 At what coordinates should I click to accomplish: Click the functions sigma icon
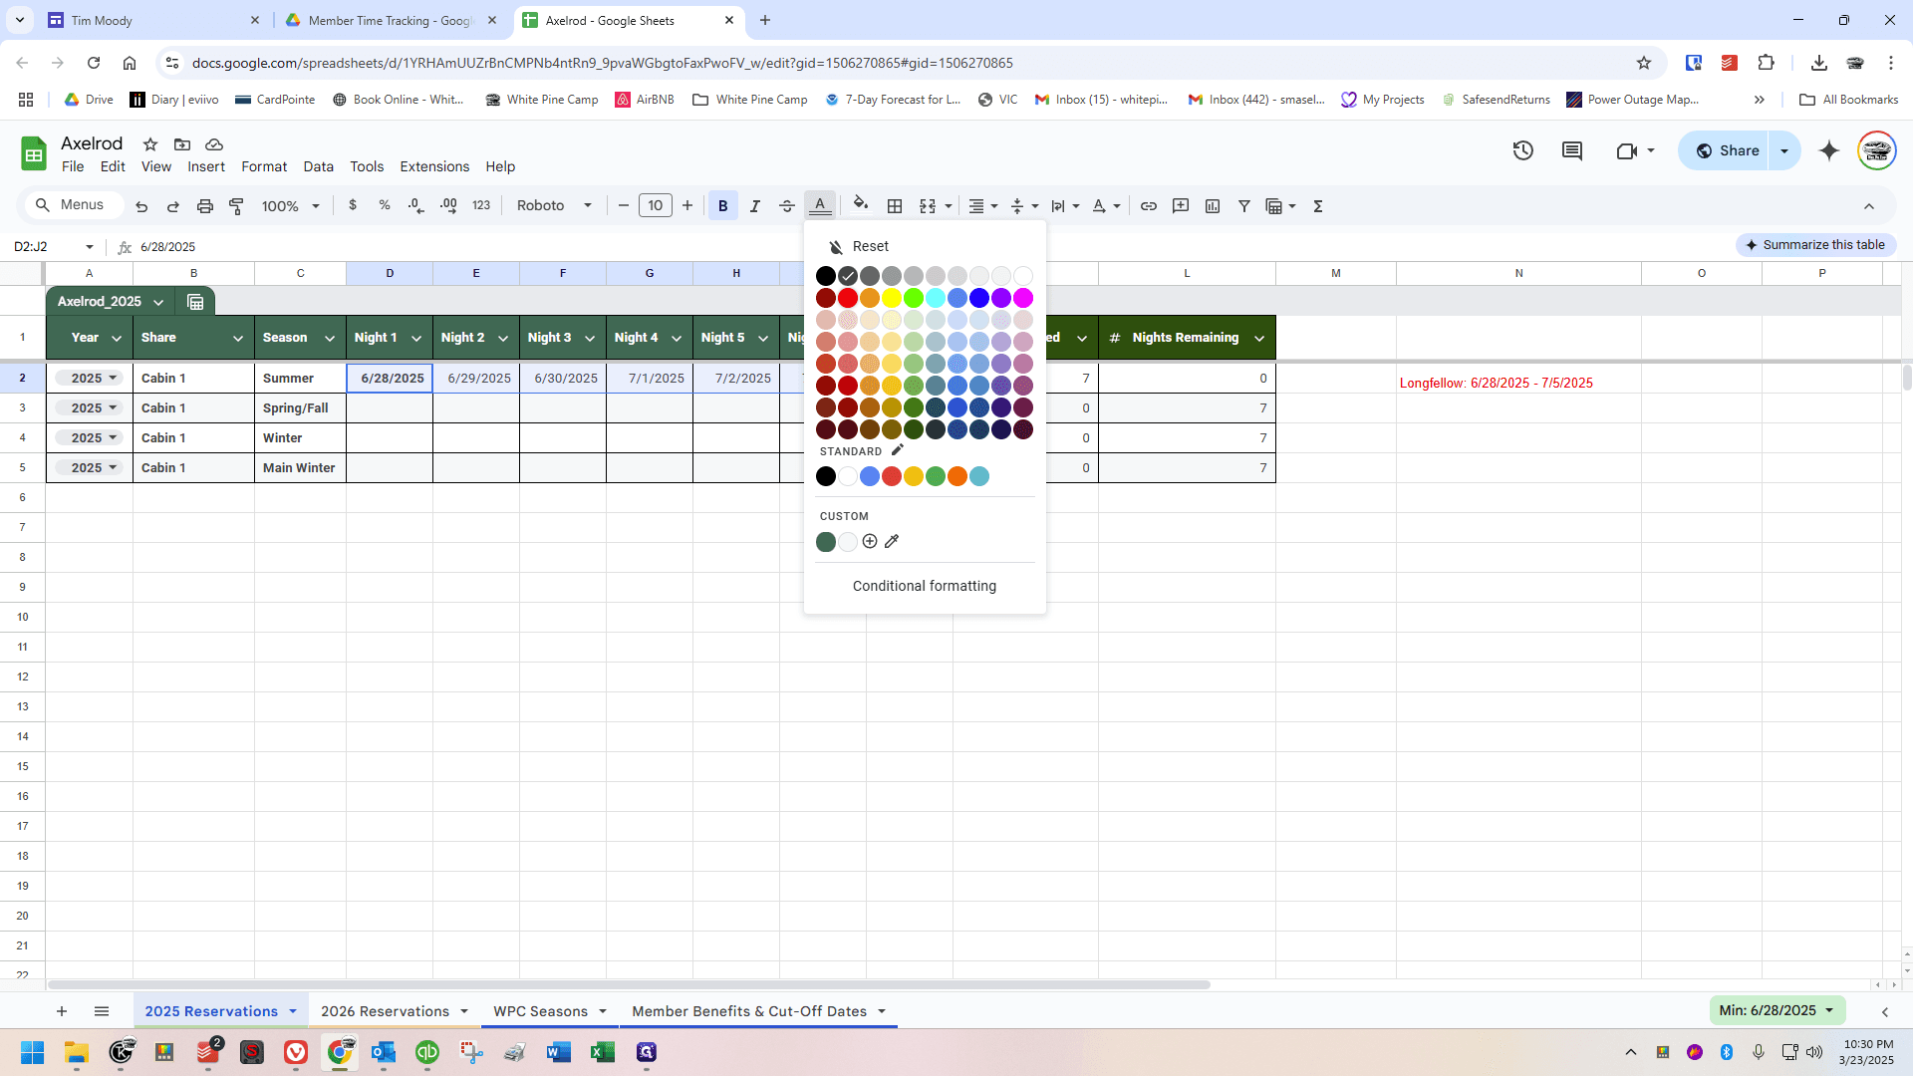point(1318,205)
